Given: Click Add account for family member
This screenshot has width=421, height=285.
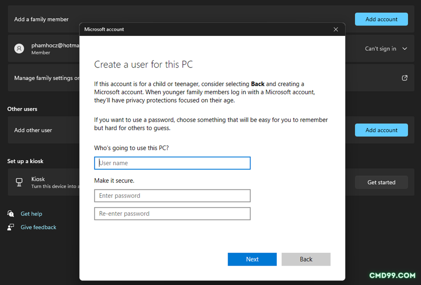Looking at the screenshot, I should click(x=381, y=19).
